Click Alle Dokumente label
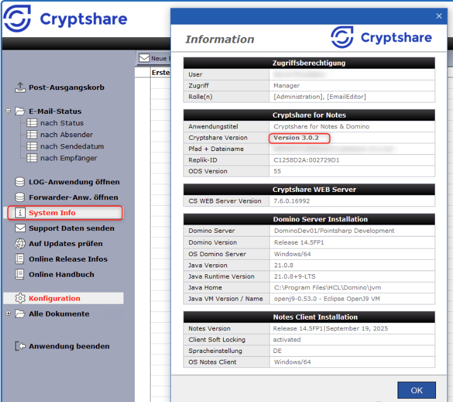Screen dimensions: 453x402 (59, 314)
